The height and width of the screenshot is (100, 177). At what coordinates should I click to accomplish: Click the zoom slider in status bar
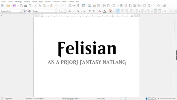pyautogui.click(x=166, y=99)
